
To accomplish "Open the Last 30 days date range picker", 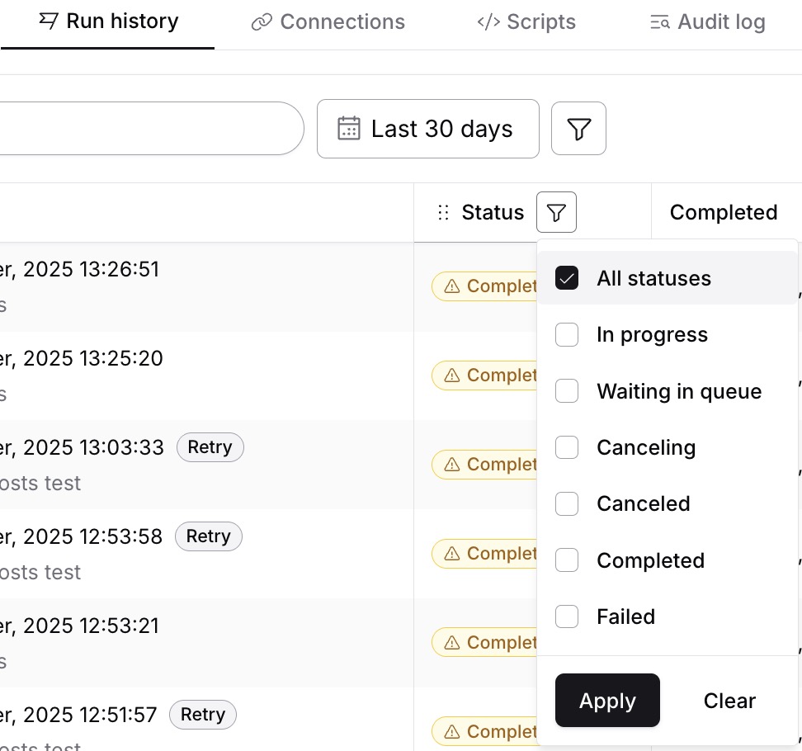I will [428, 129].
